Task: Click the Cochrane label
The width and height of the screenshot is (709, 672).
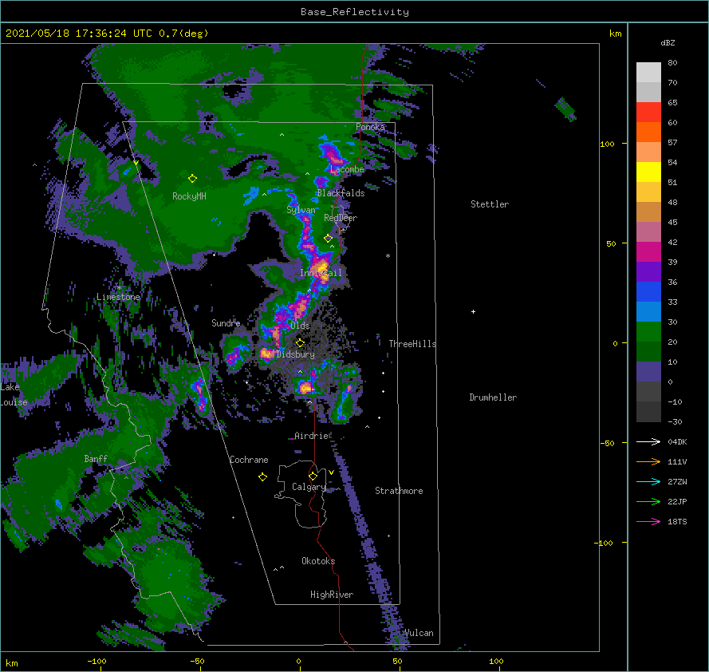Action: (249, 460)
